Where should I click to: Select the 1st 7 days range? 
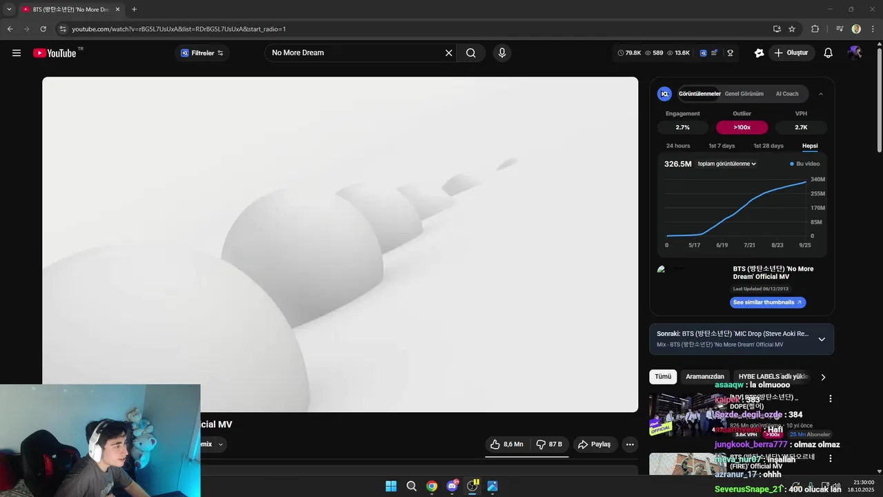coord(722,146)
